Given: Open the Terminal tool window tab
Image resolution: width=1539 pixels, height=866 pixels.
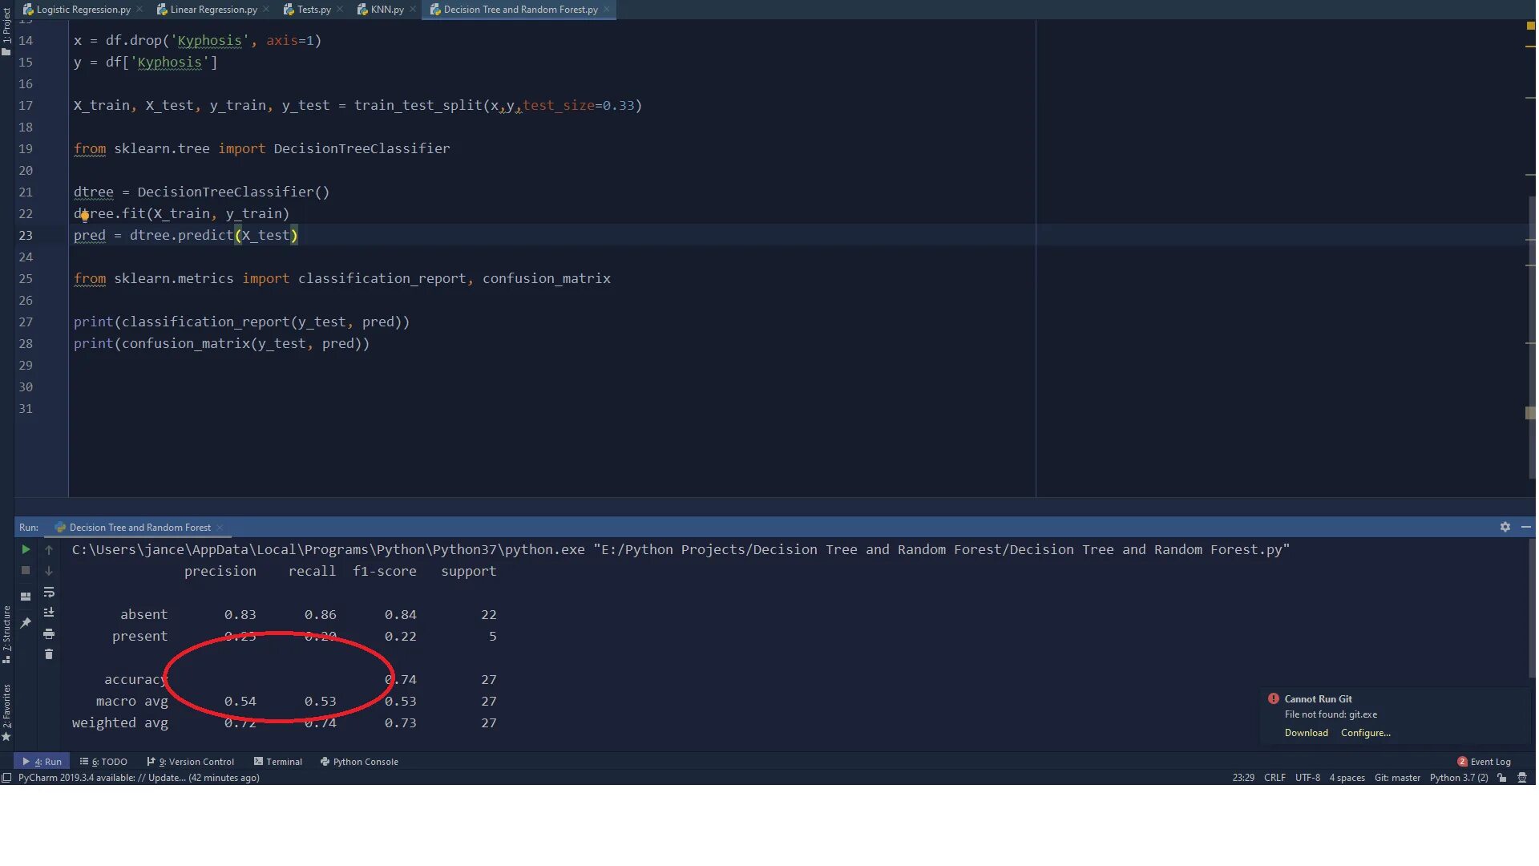Looking at the screenshot, I should click(x=278, y=762).
